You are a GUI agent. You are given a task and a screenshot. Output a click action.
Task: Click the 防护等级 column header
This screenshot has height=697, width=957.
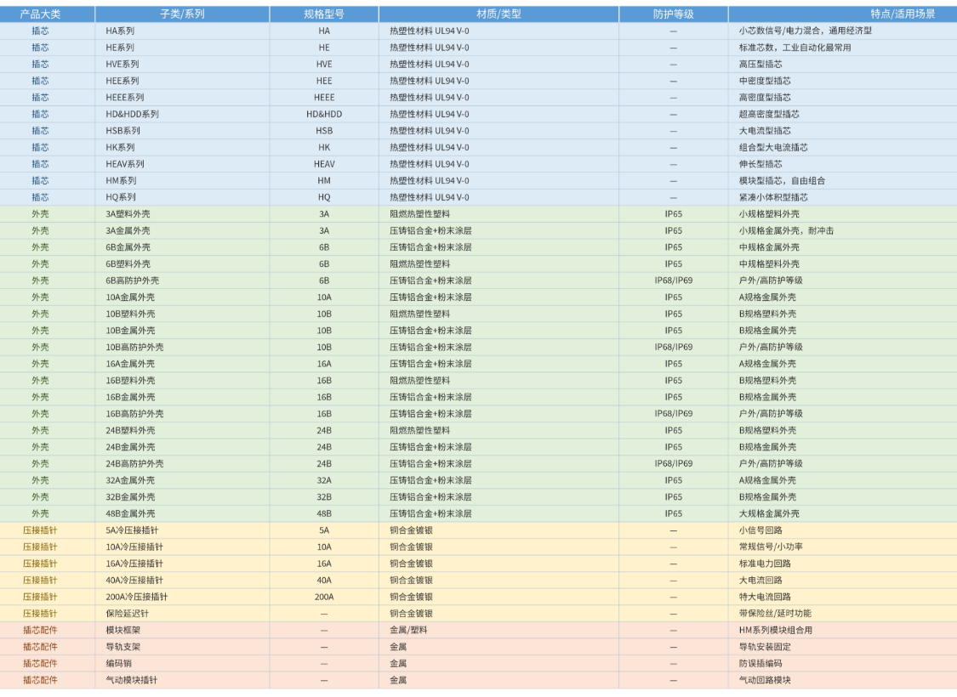pos(673,14)
